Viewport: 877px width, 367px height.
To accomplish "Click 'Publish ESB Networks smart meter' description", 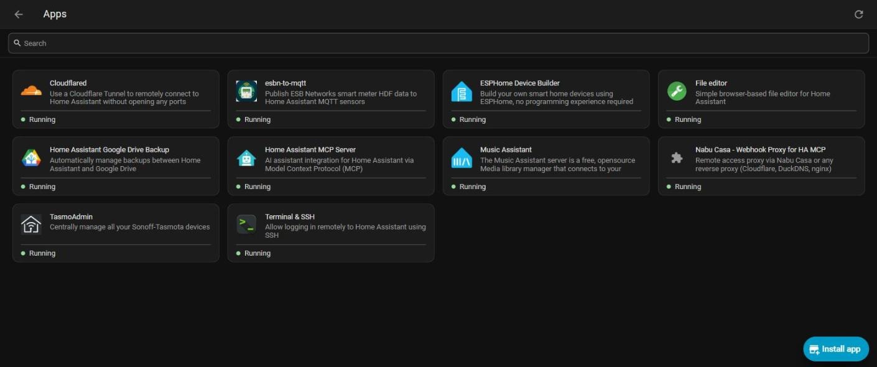I will pyautogui.click(x=341, y=98).
